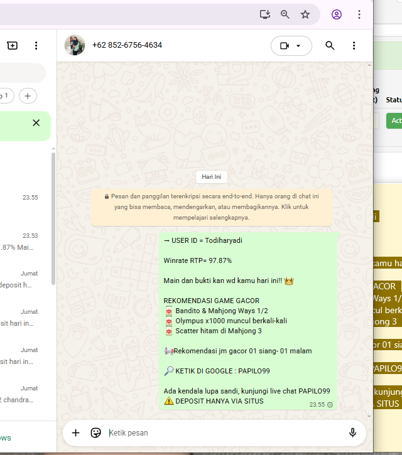The width and height of the screenshot is (402, 455).
Task: Add a new chat filter list
Action: pyautogui.click(x=28, y=96)
